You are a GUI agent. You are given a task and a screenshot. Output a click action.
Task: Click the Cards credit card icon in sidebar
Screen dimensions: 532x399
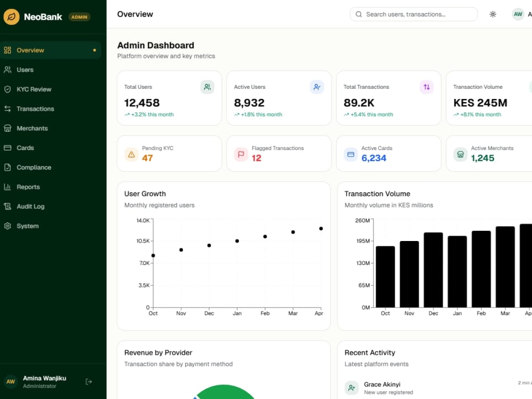tap(7, 147)
